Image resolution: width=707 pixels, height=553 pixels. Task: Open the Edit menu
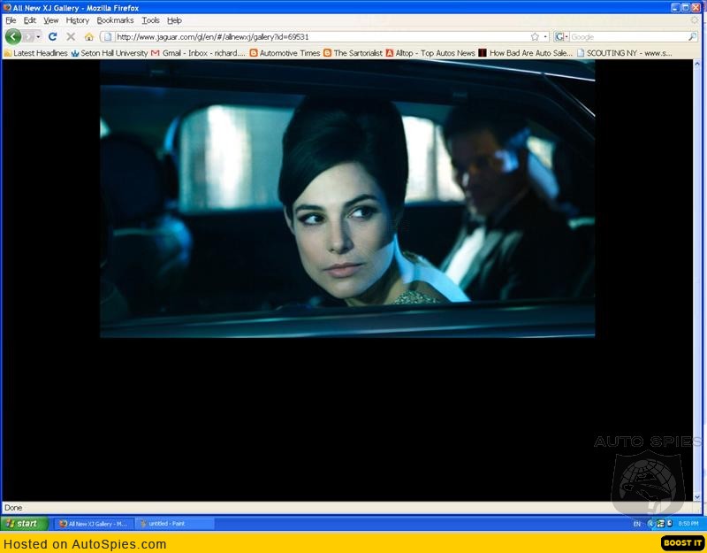pyautogui.click(x=30, y=20)
